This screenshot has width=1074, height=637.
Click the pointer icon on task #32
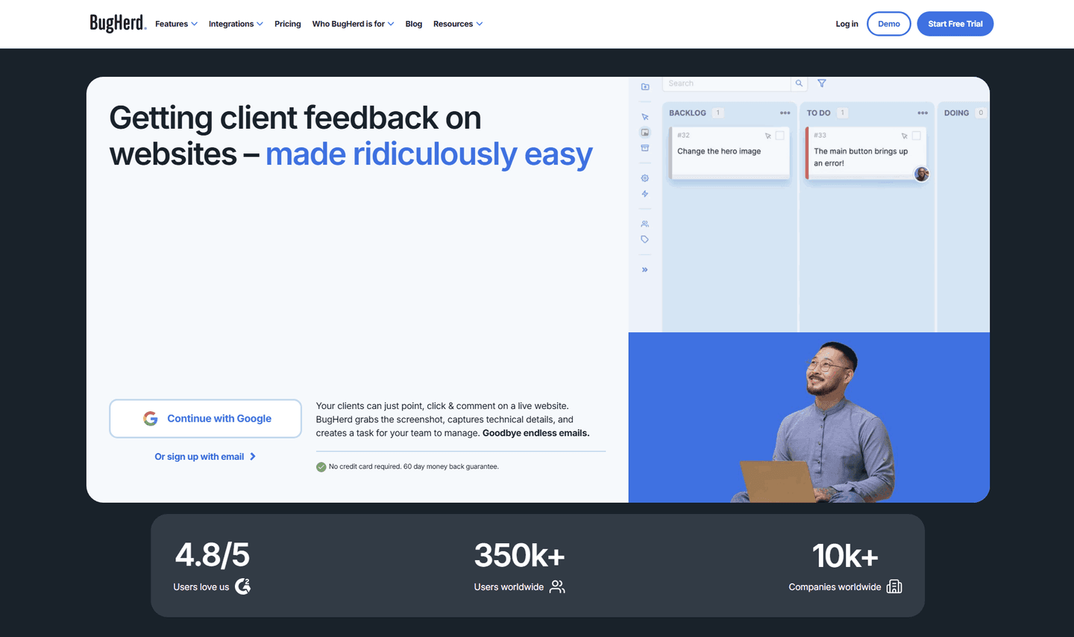[767, 136]
